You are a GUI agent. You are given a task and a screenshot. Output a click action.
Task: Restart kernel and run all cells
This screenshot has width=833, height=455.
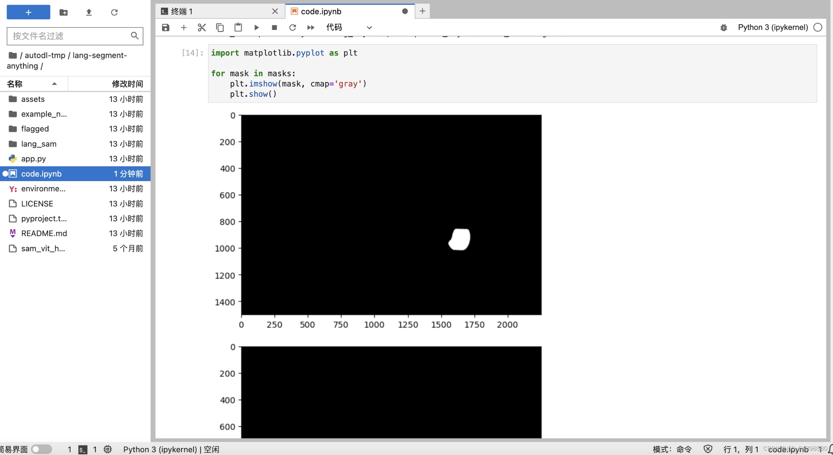(311, 27)
